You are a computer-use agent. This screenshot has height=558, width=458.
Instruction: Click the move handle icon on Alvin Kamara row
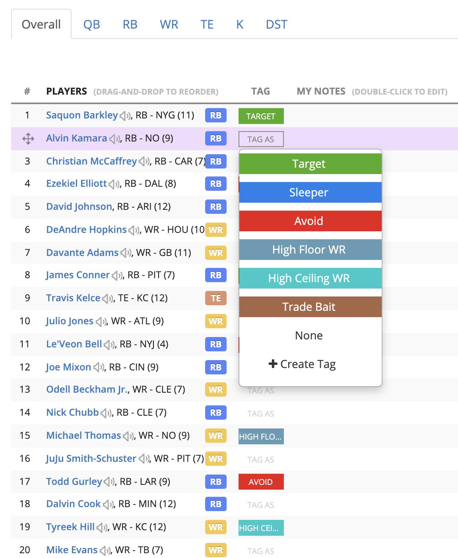click(28, 139)
